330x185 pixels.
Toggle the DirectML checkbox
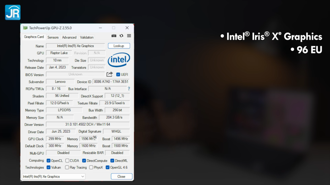coord(112,161)
